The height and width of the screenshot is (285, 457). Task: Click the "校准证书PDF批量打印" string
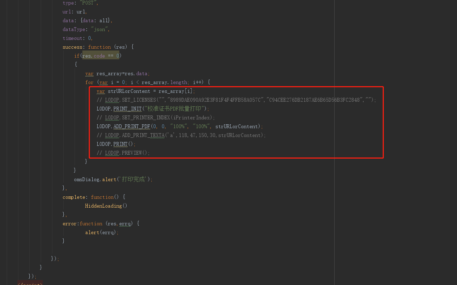[174, 109]
